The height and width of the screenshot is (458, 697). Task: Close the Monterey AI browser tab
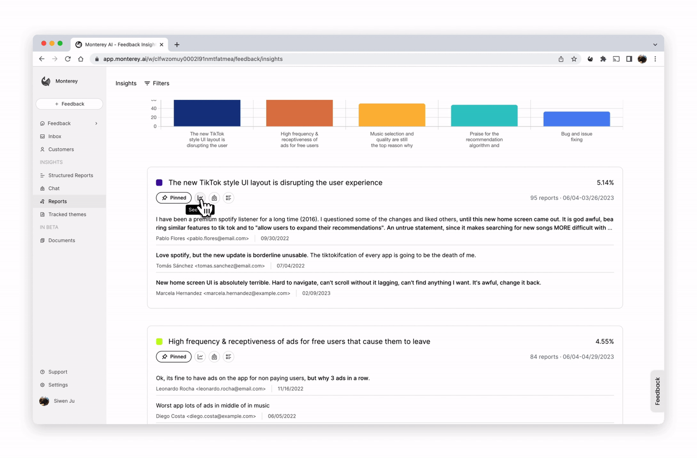[161, 45]
